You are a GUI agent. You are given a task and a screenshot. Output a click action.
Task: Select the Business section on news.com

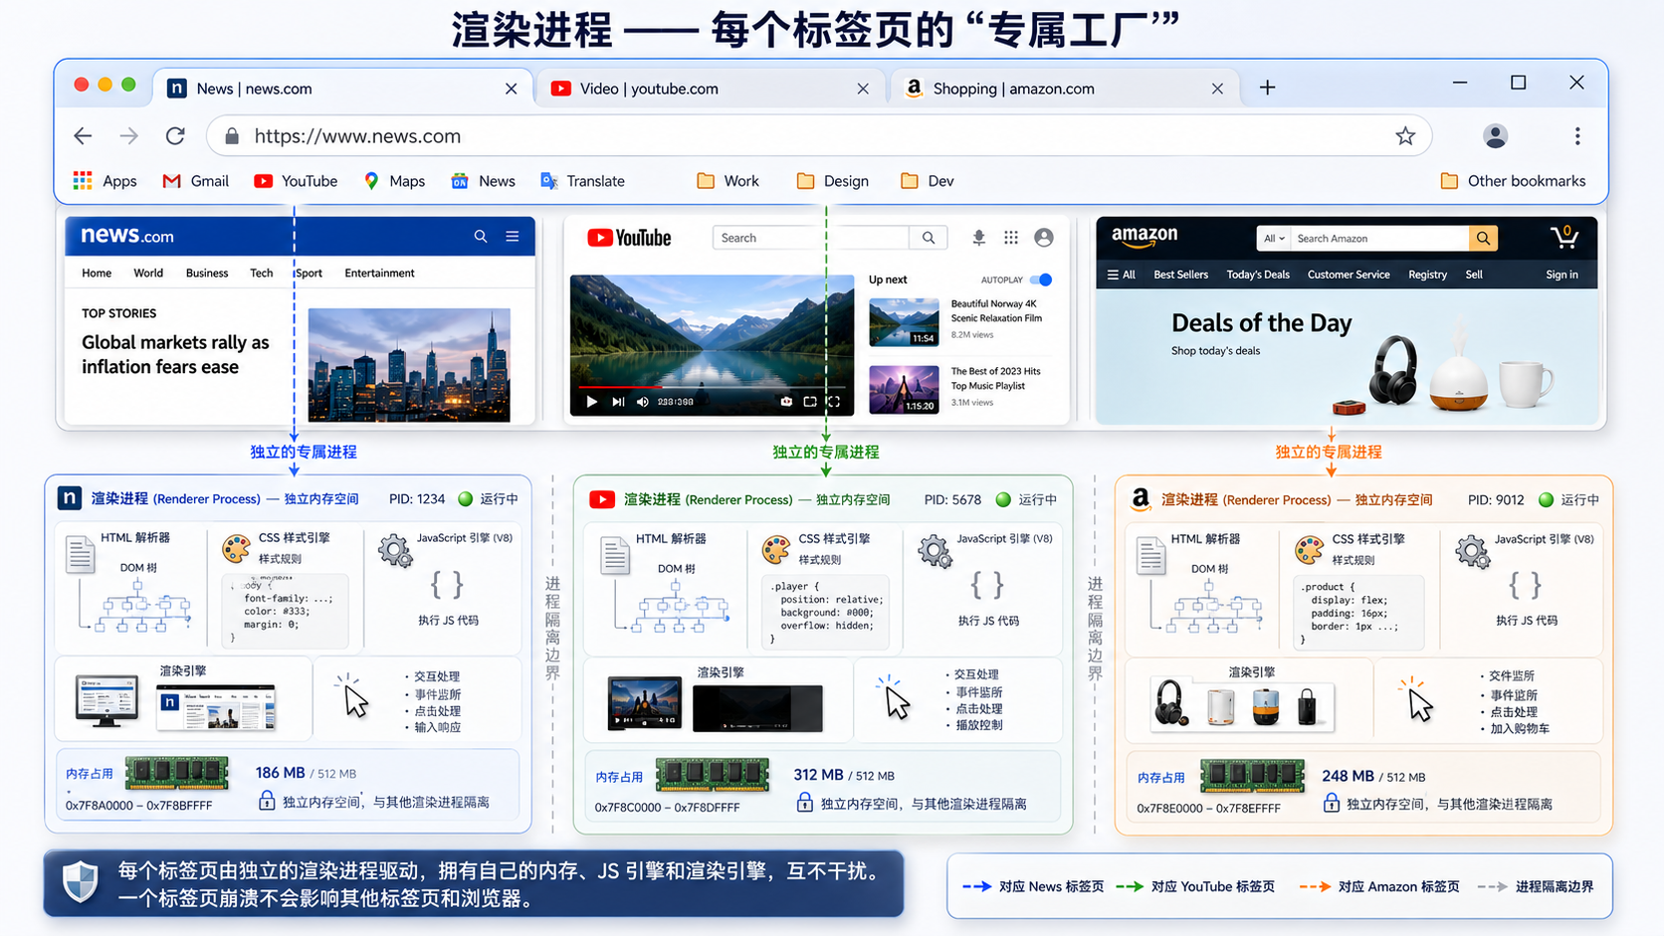[207, 273]
